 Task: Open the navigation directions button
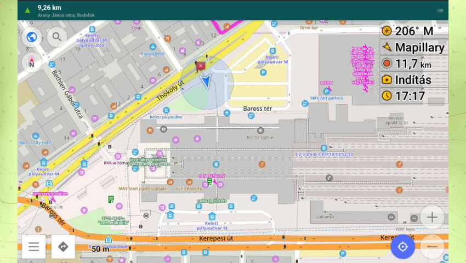pyautogui.click(x=63, y=247)
